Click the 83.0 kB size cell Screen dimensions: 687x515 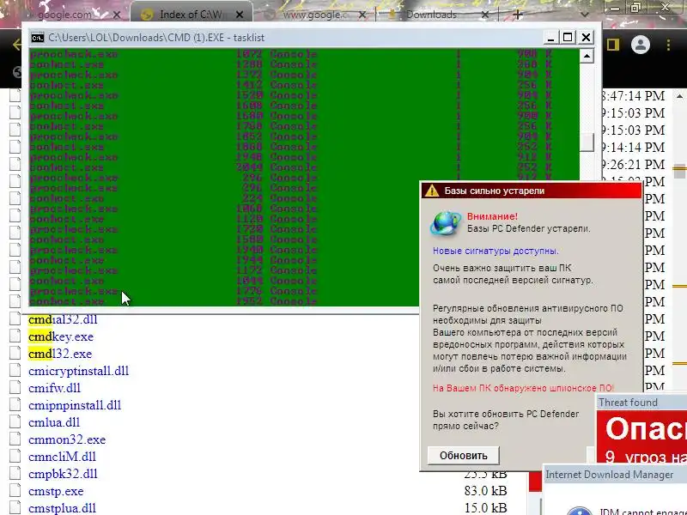pos(485,491)
